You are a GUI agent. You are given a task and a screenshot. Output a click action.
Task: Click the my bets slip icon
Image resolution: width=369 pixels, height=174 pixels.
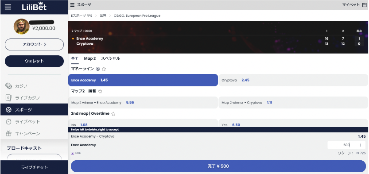[x=364, y=5]
